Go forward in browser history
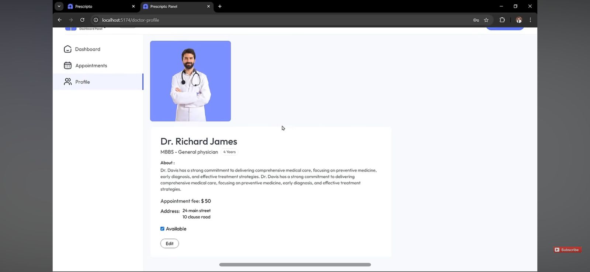Screen dimensions: 590x272 71,20
